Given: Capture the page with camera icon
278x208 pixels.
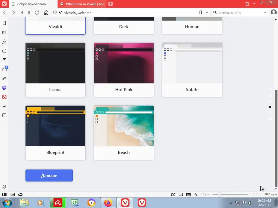Looking at the screenshot, I should coord(173,194).
